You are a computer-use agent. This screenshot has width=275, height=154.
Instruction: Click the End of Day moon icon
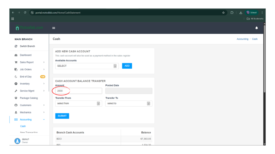tap(16, 77)
